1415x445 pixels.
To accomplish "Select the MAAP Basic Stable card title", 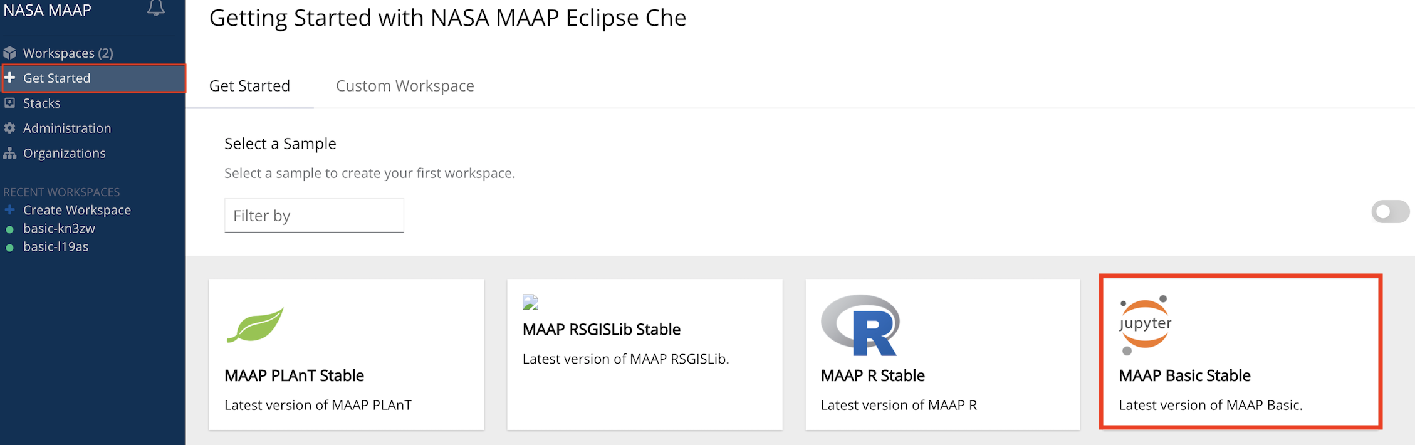I will [x=1184, y=375].
